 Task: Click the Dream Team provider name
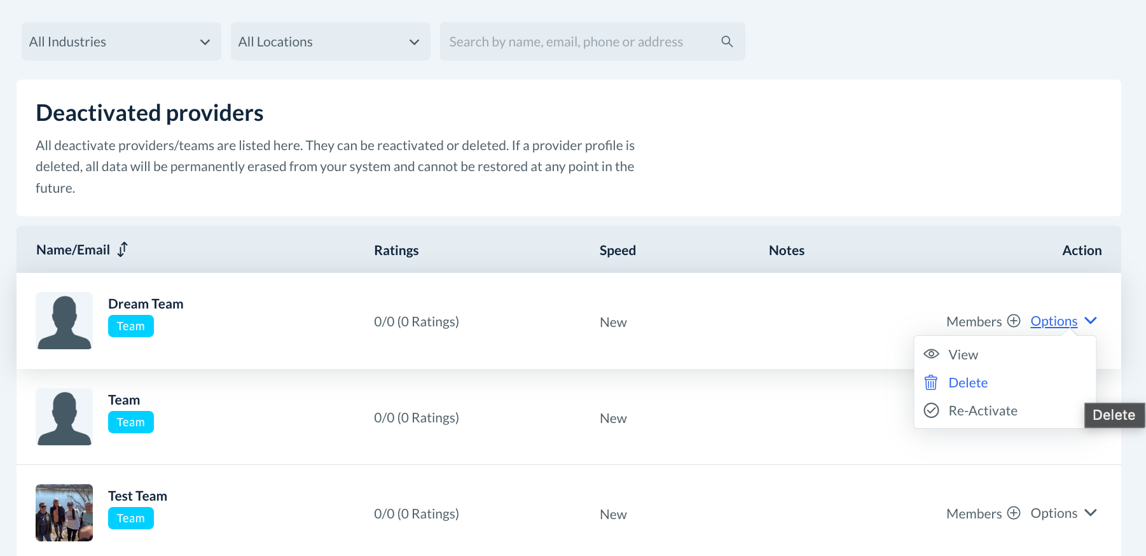coord(146,304)
